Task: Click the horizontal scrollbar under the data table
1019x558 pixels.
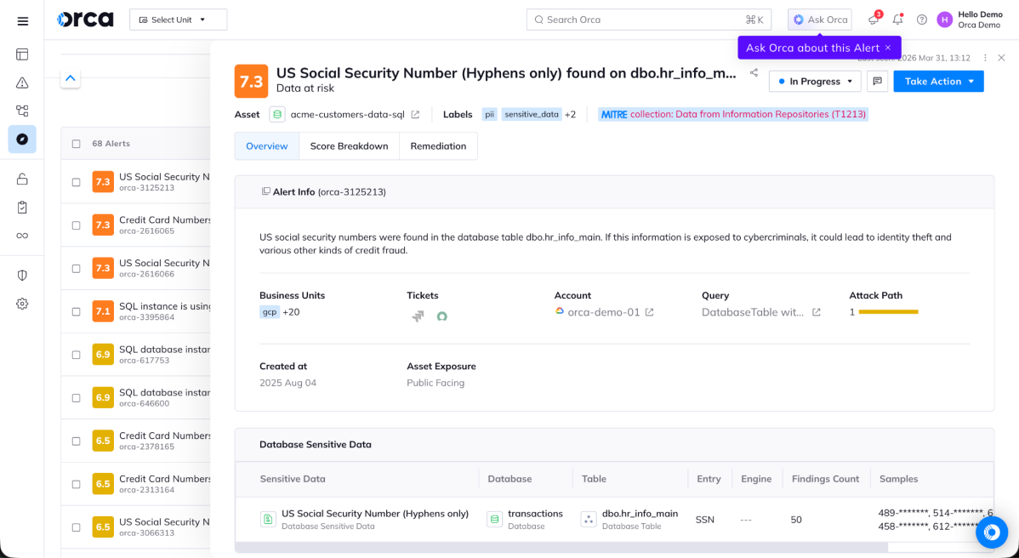Action: [561, 547]
